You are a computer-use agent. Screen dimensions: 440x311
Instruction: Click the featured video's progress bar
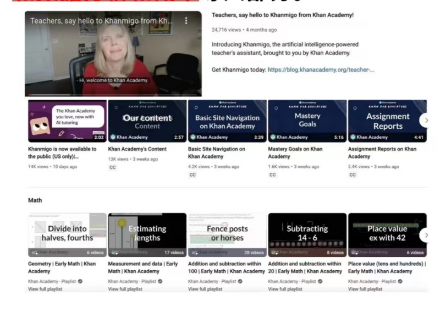[x=113, y=95]
